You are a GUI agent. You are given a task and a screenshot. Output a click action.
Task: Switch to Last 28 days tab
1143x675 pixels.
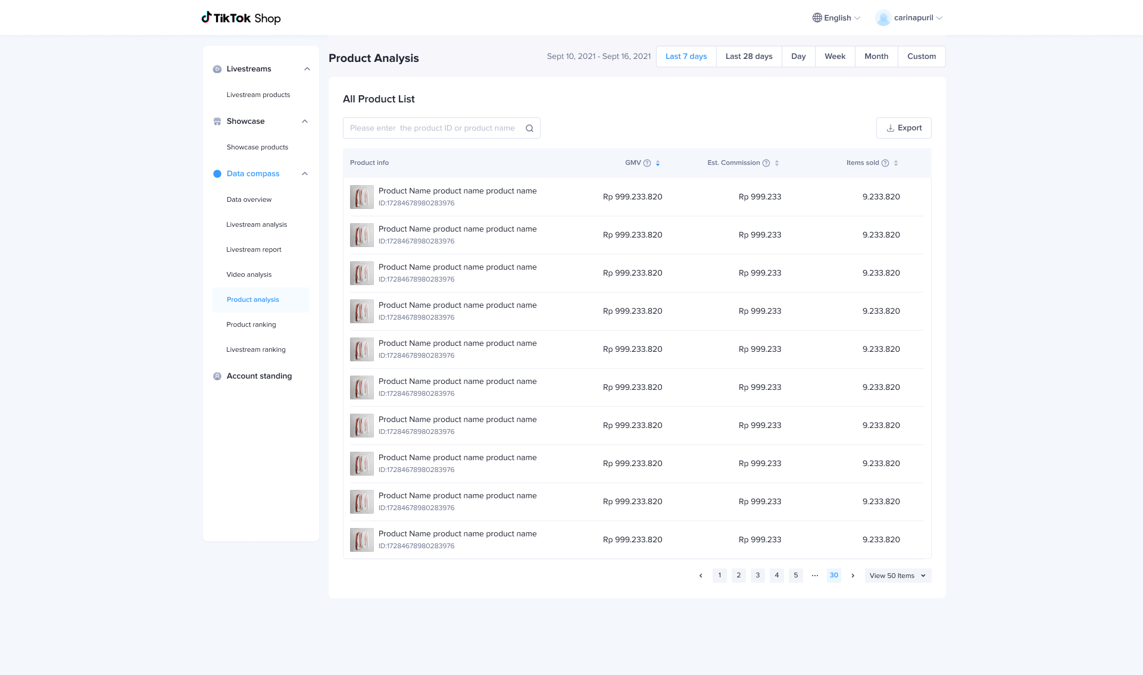[x=749, y=57]
